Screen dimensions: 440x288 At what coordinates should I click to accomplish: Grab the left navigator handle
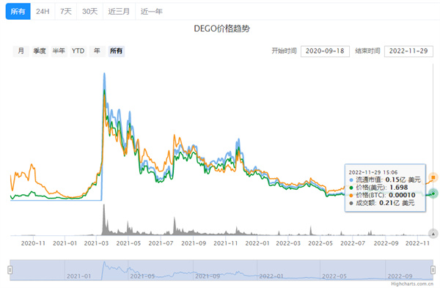click(x=10, y=270)
